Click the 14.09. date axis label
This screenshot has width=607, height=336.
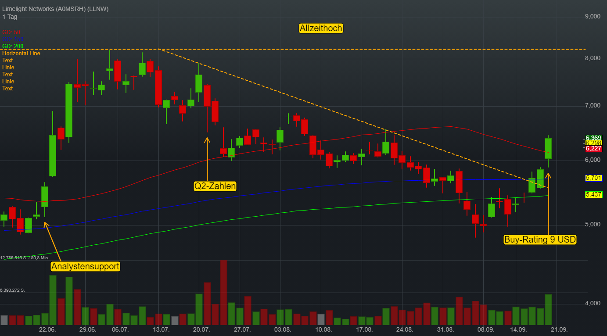click(518, 329)
